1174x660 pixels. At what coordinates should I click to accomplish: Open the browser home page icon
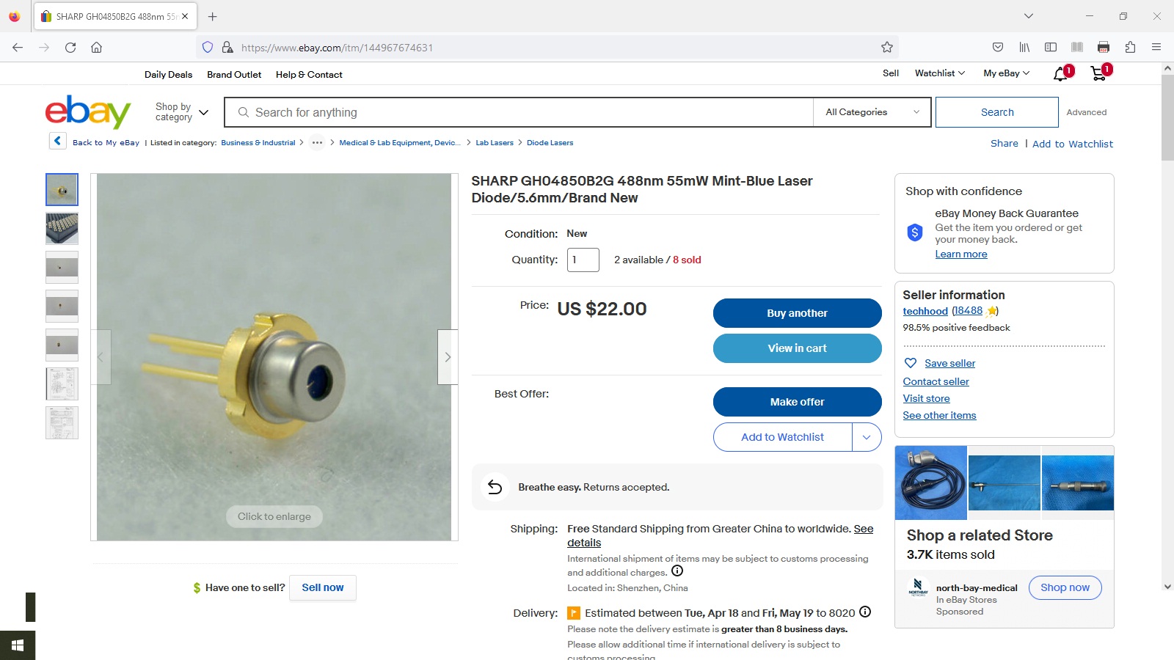[96, 48]
